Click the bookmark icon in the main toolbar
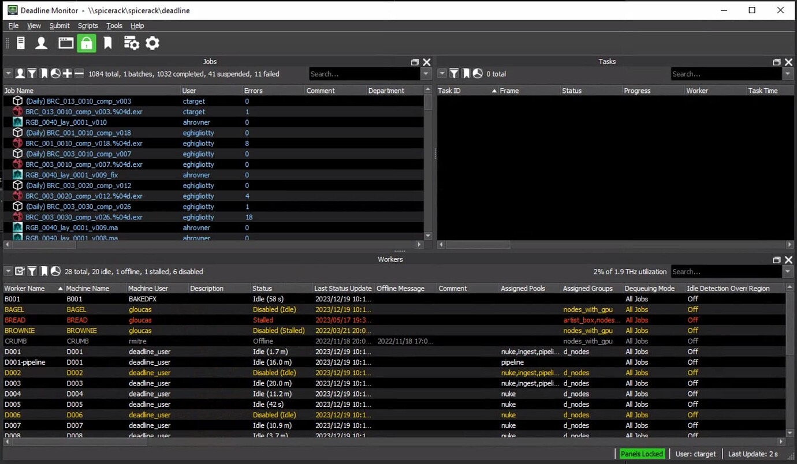The height and width of the screenshot is (464, 797). [x=107, y=43]
